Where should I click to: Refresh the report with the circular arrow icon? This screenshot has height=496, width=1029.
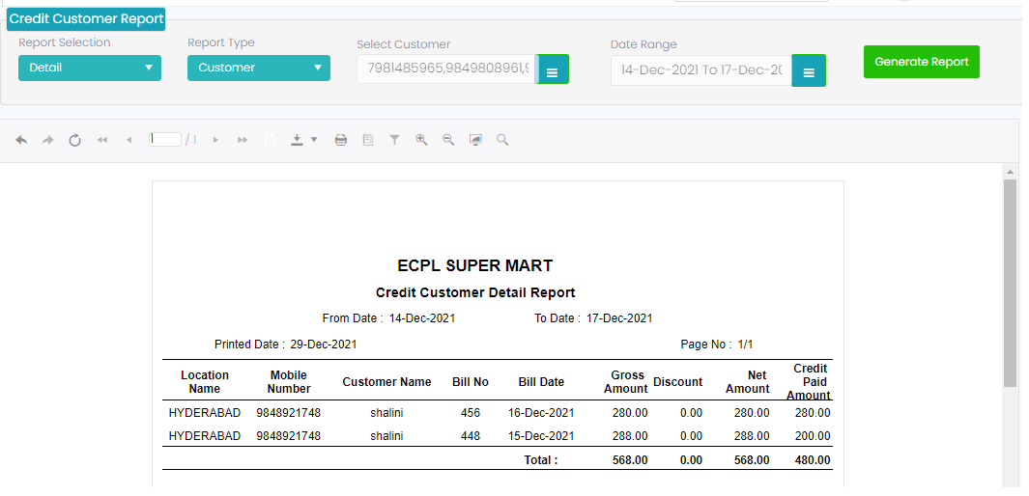74,140
